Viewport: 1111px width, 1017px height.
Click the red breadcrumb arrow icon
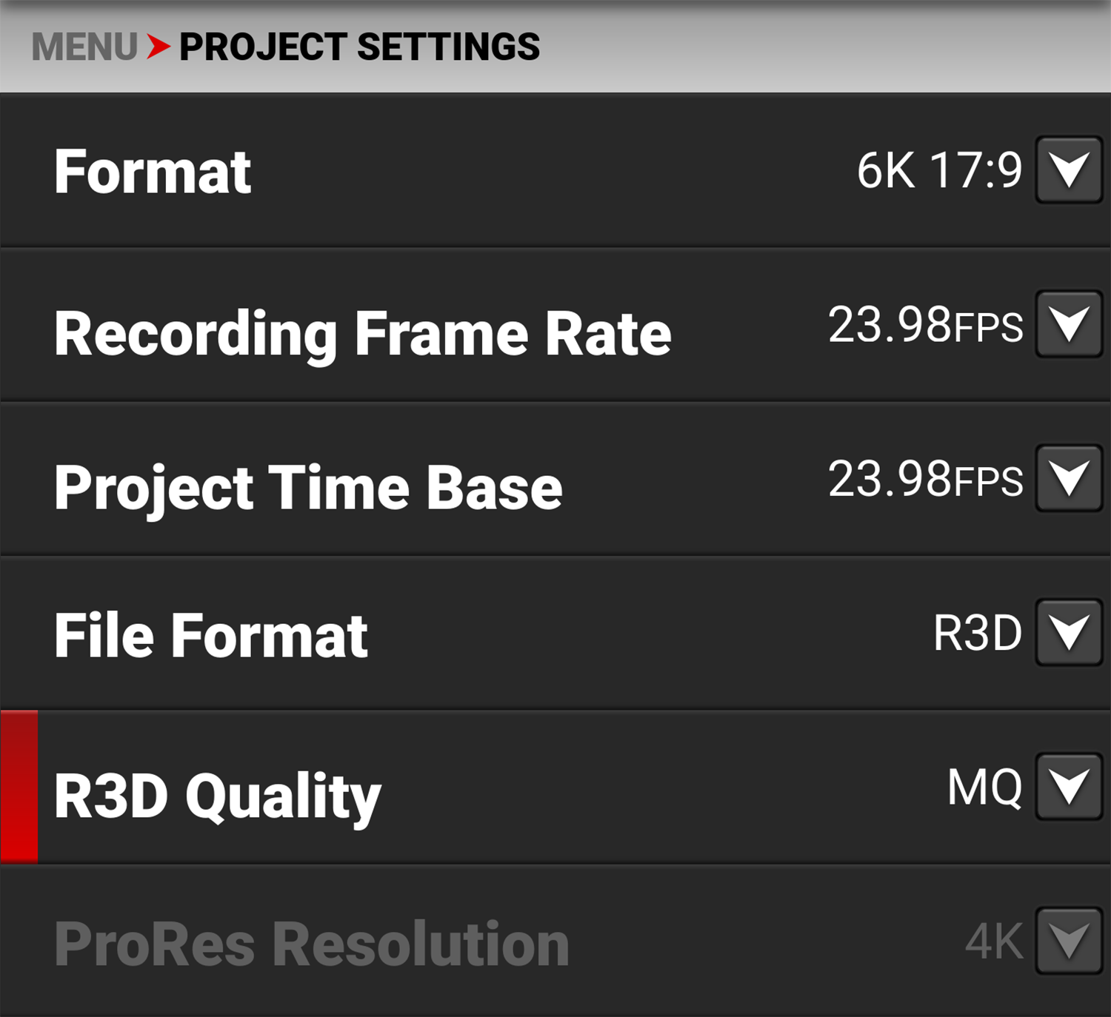158,47
